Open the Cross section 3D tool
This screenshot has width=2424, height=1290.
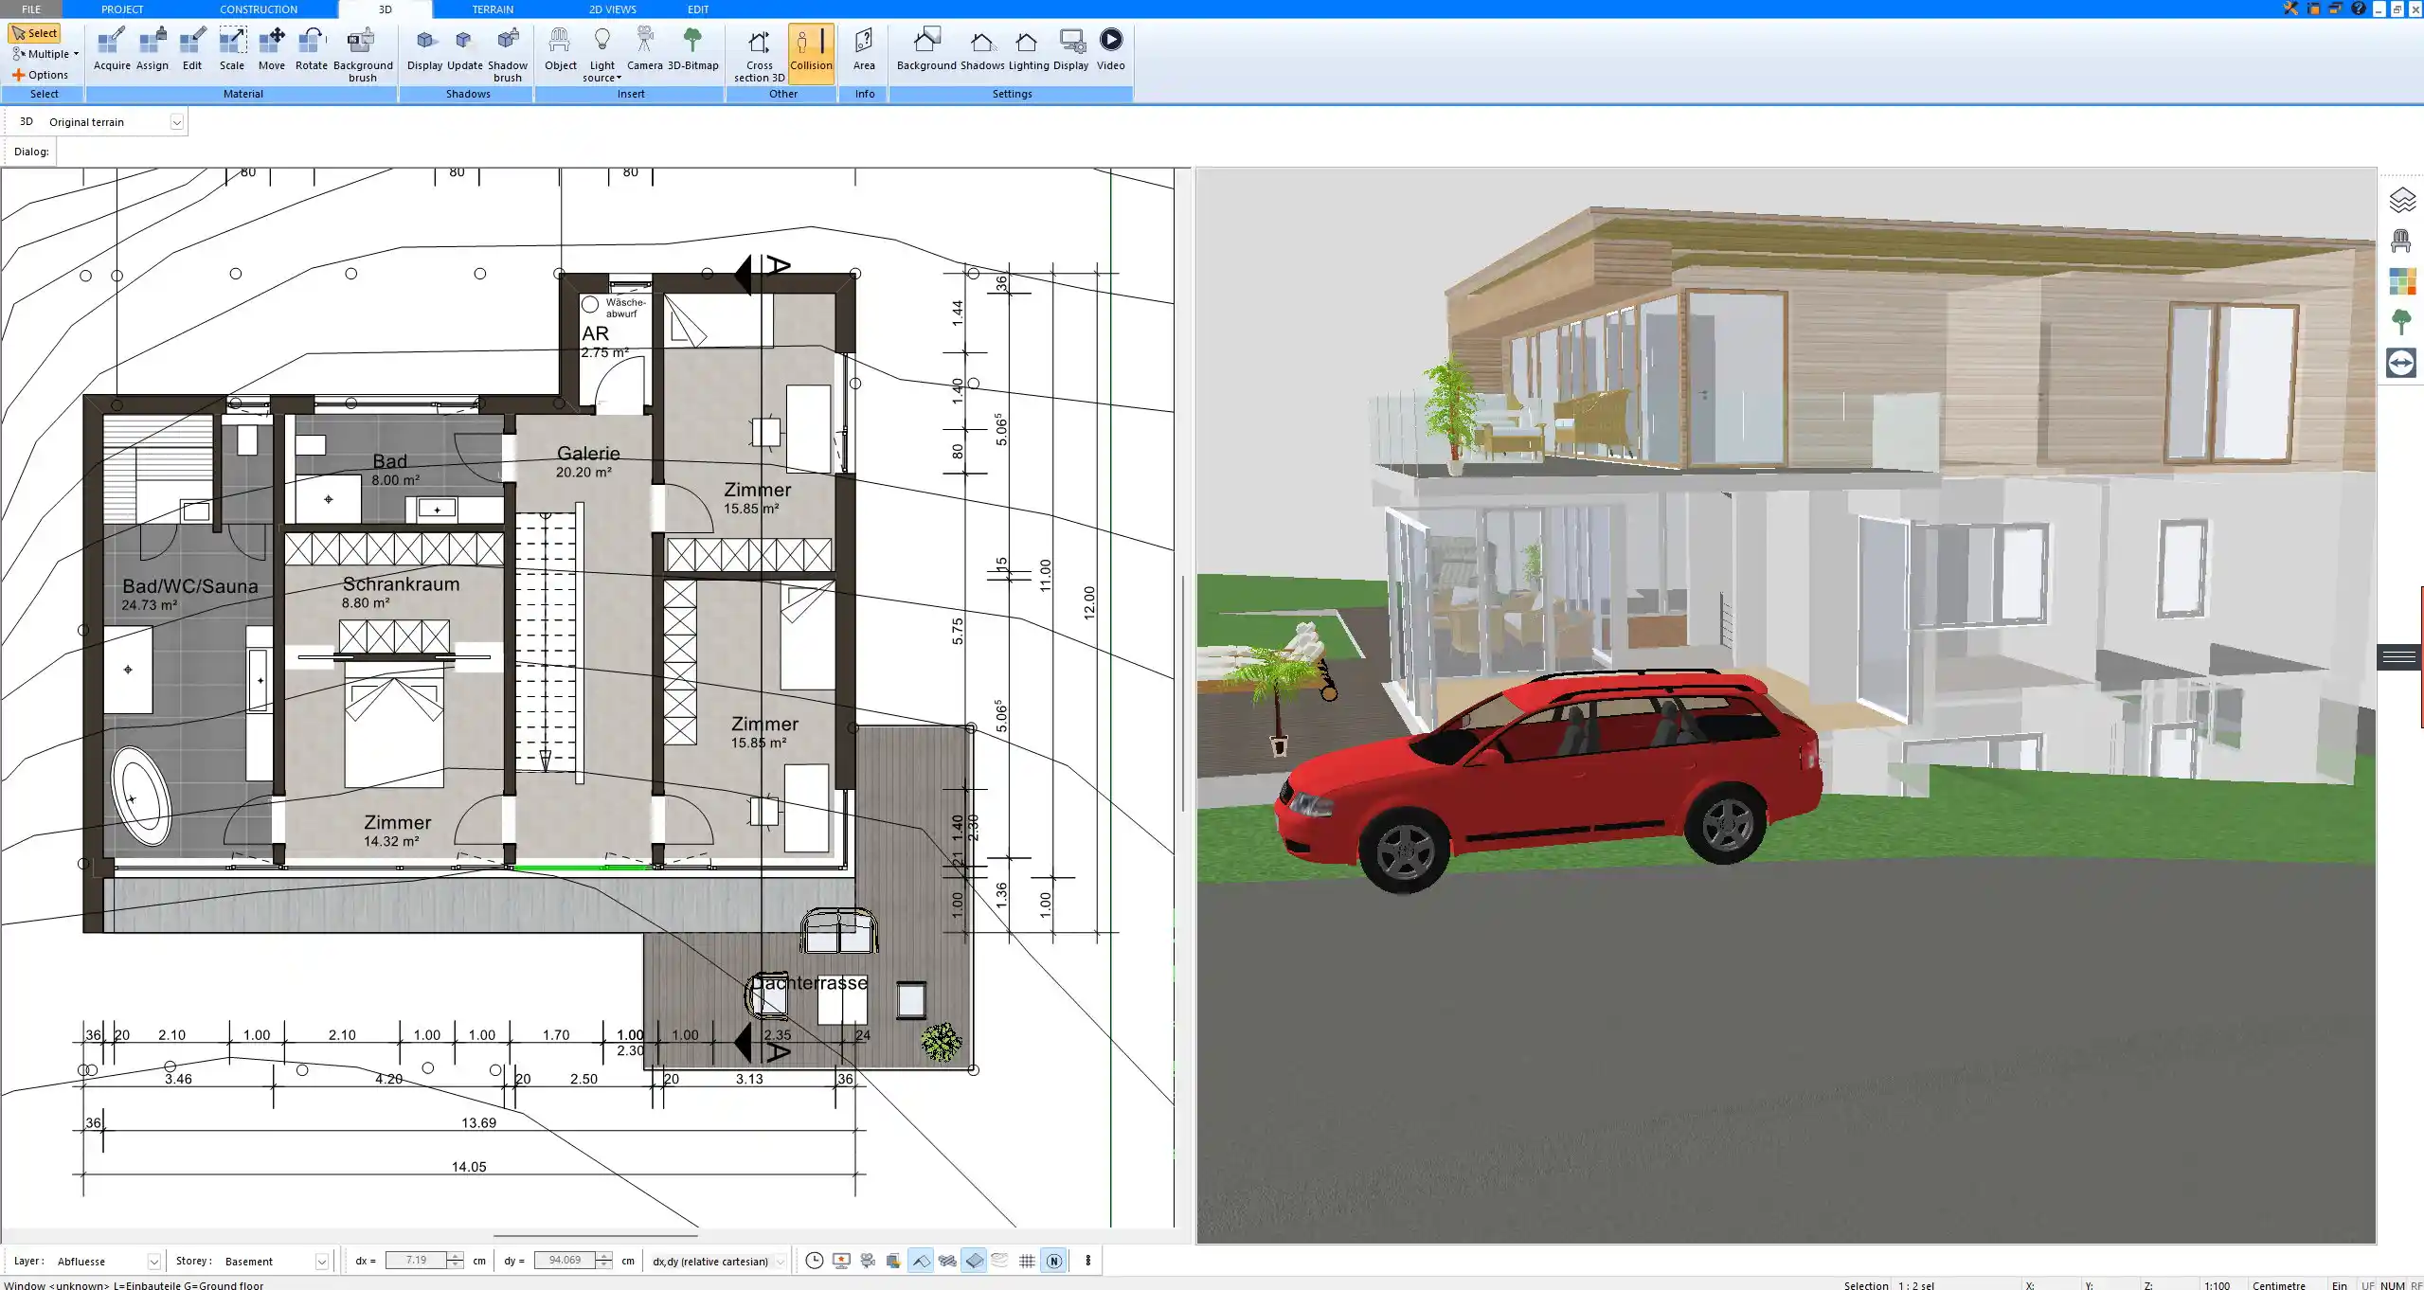[760, 55]
